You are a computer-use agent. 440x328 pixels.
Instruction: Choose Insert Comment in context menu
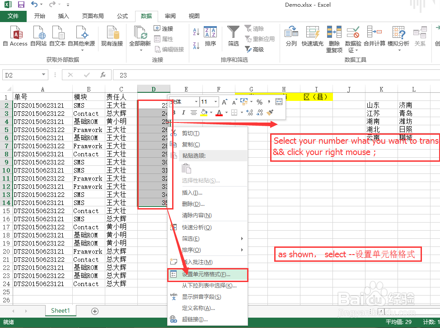[208, 262]
